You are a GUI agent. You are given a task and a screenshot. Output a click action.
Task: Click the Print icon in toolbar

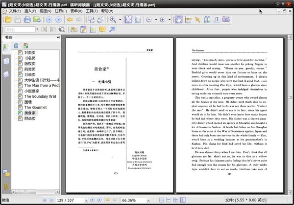pyautogui.click(x=28, y=20)
